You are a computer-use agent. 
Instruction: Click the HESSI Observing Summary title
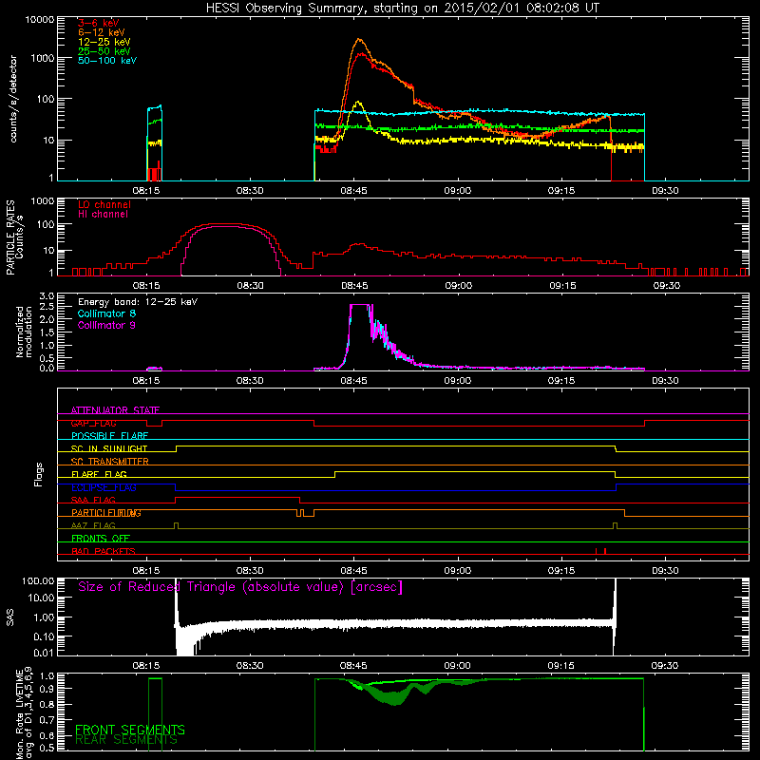coord(402,9)
